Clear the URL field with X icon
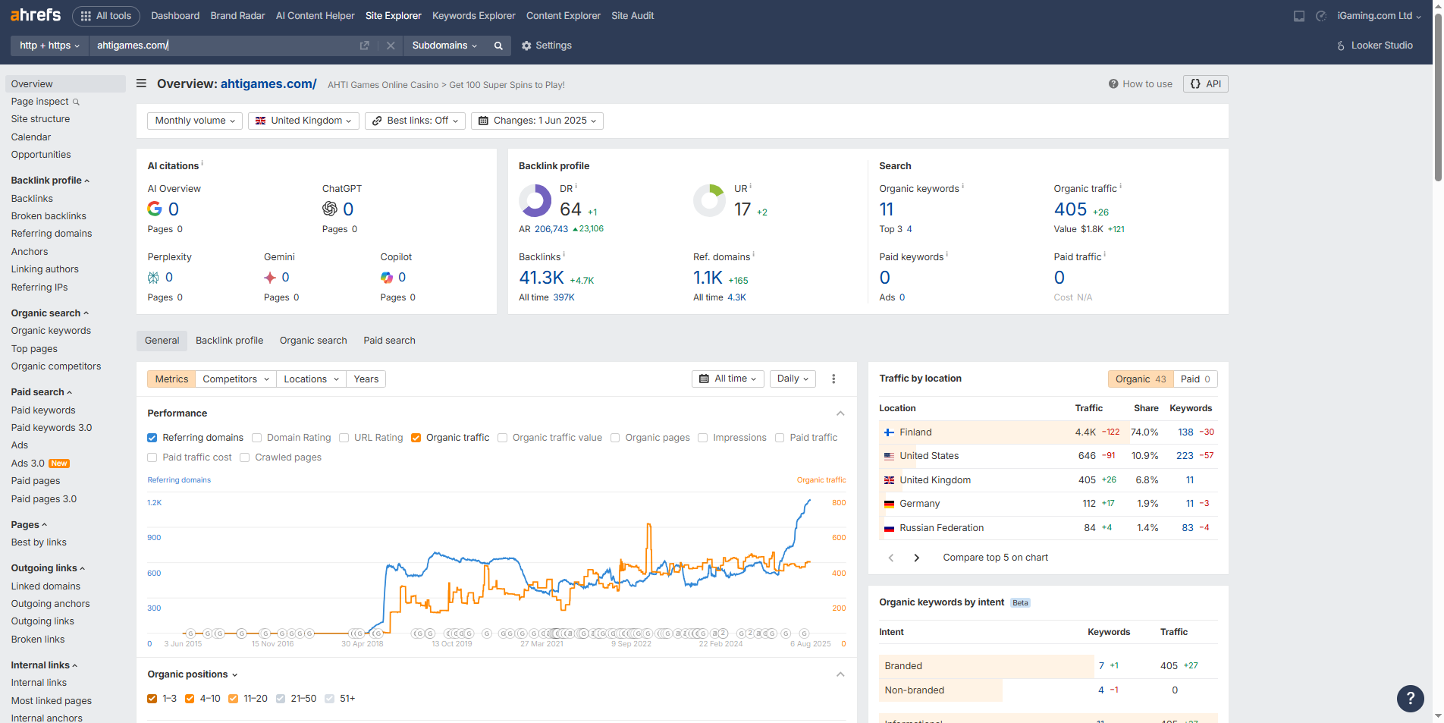This screenshot has width=1444, height=723. (391, 46)
